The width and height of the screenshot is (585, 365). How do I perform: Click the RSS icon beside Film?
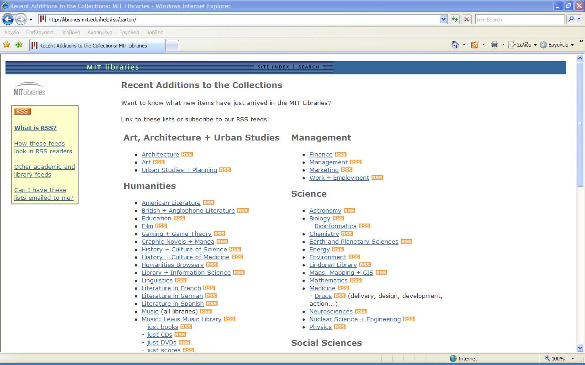pyautogui.click(x=161, y=226)
